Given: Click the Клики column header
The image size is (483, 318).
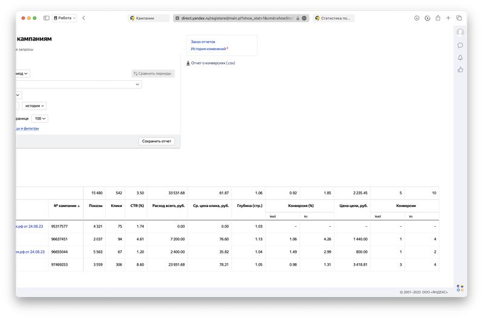Looking at the screenshot, I should [x=117, y=206].
